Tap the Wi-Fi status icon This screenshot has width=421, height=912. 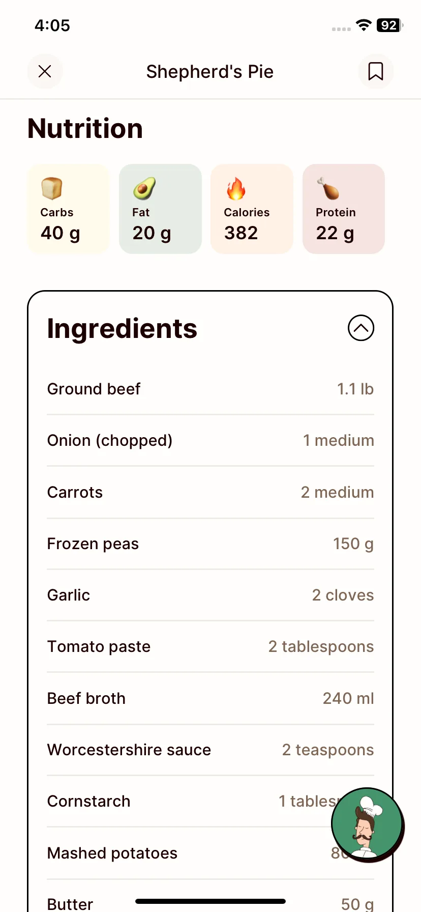coord(364,25)
